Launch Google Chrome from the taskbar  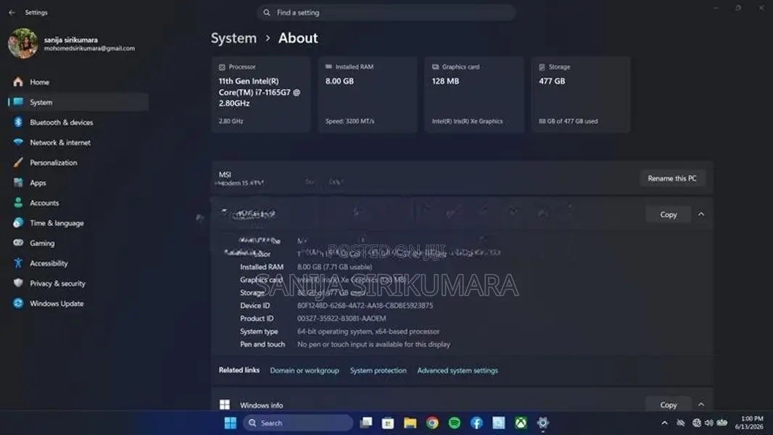432,423
